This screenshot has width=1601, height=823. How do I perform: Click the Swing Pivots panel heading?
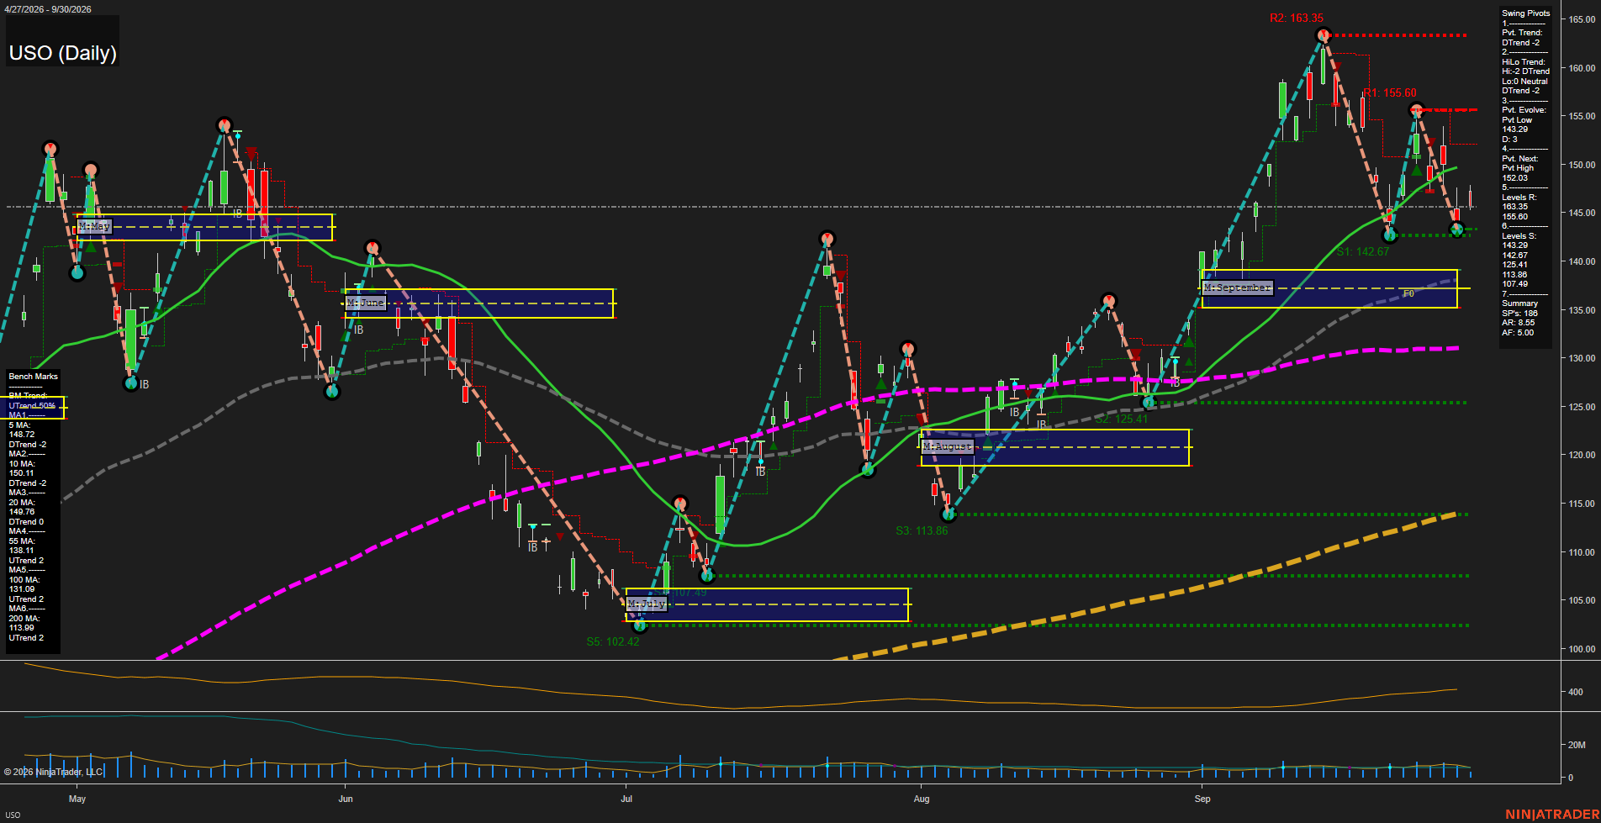click(1525, 13)
